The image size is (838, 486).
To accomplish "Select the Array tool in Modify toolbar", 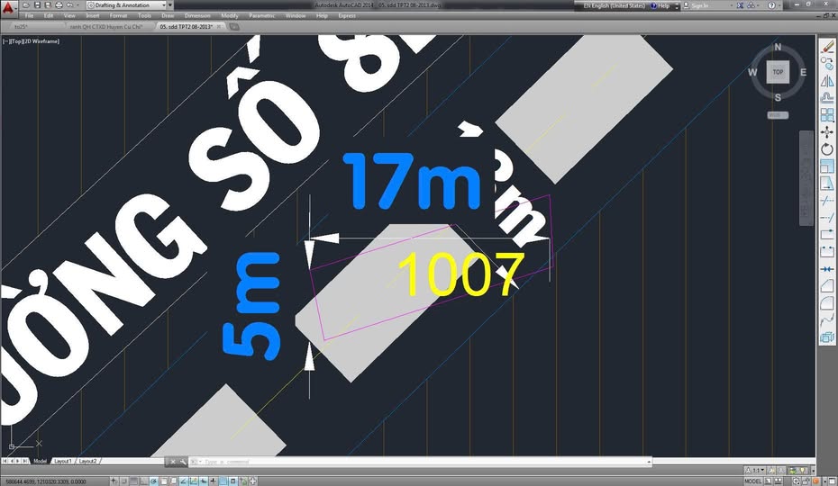I will point(827,115).
